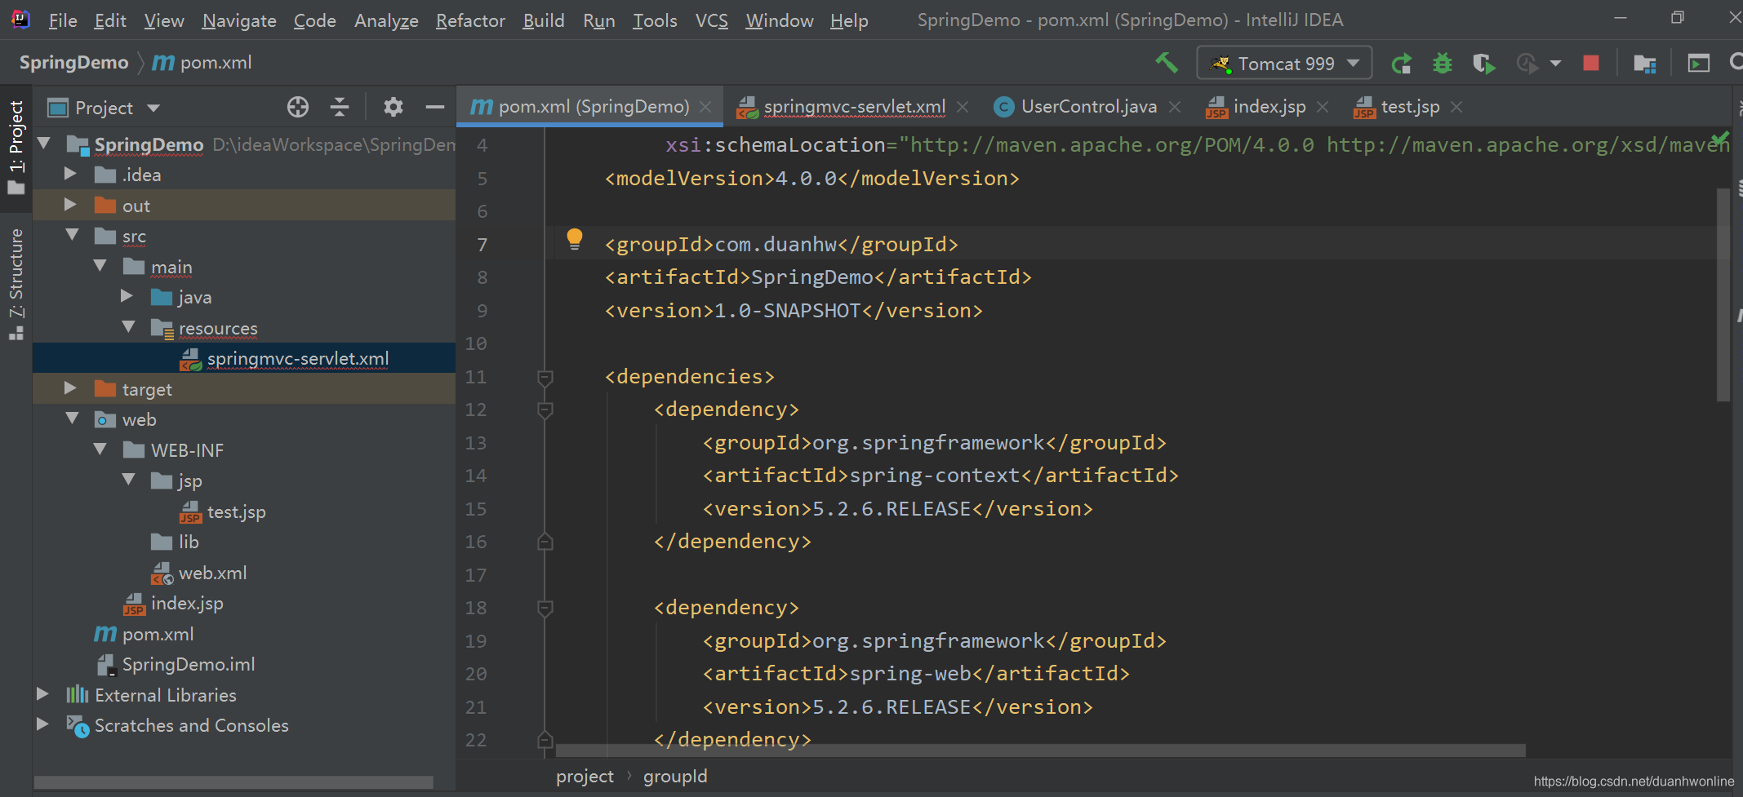1743x797 pixels.
Task: Click the yellow light bulb intention icon
Action: click(575, 239)
